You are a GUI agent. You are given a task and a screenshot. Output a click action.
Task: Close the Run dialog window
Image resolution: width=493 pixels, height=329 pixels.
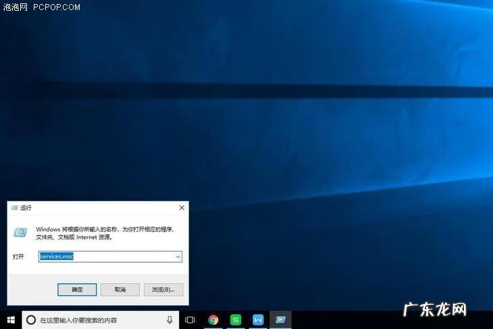coord(182,208)
